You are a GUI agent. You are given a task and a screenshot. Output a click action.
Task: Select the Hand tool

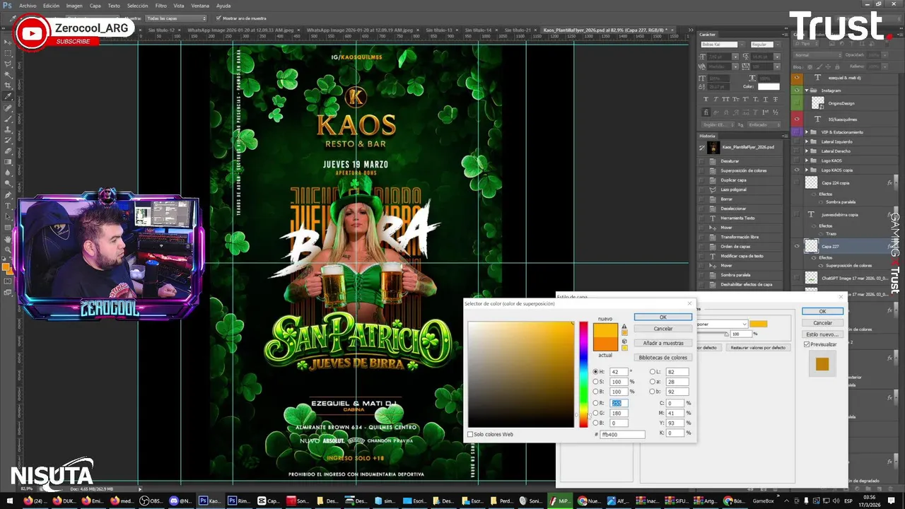tap(8, 238)
